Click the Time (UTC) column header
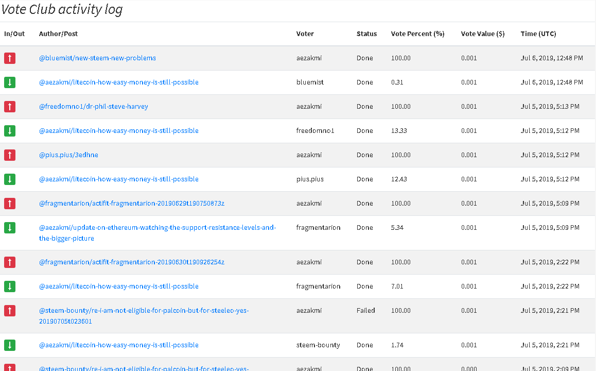 (x=538, y=34)
